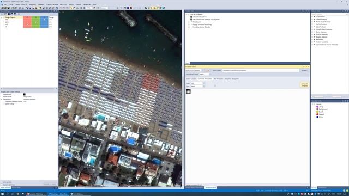Switch to Test Template tab
349x196 pixels.
(x=218, y=79)
